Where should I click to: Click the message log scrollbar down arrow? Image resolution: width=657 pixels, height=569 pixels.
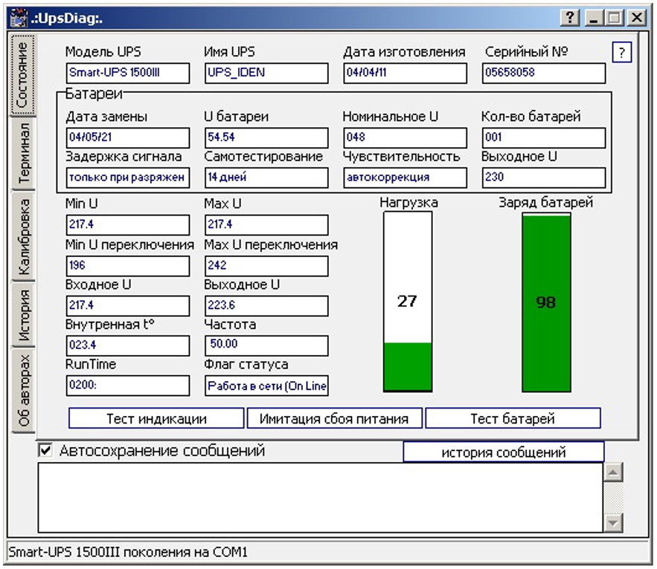coord(613,522)
